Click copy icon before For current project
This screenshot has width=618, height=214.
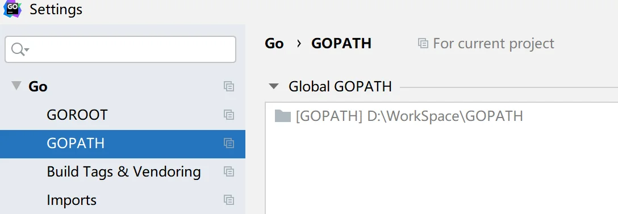(423, 43)
